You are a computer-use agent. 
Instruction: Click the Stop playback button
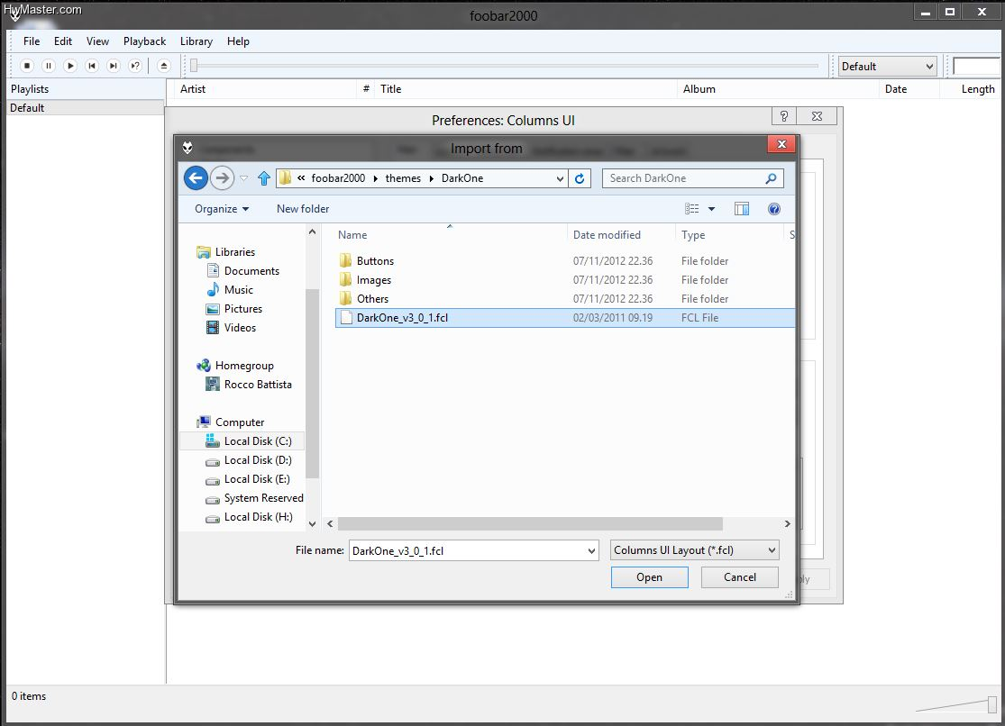27,66
